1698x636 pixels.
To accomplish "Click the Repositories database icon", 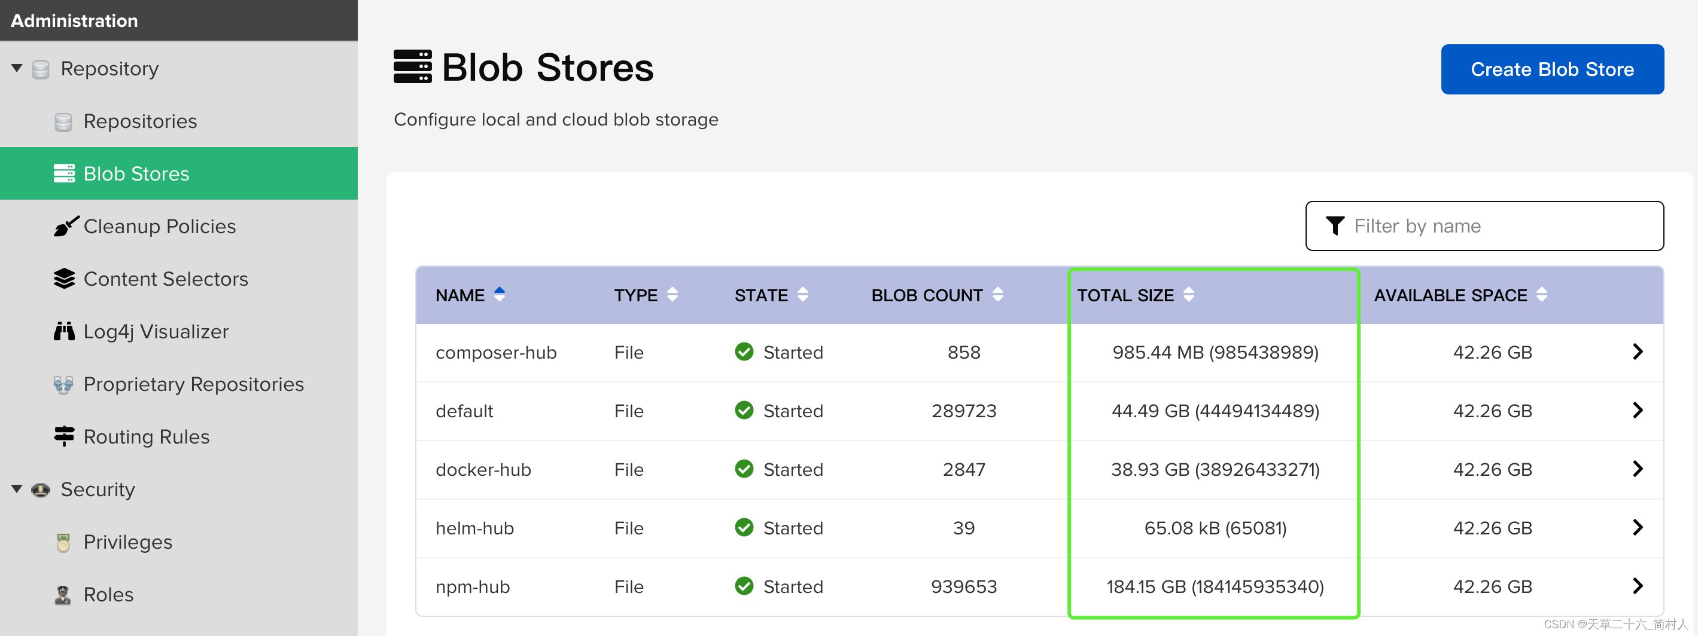I will click(x=63, y=122).
